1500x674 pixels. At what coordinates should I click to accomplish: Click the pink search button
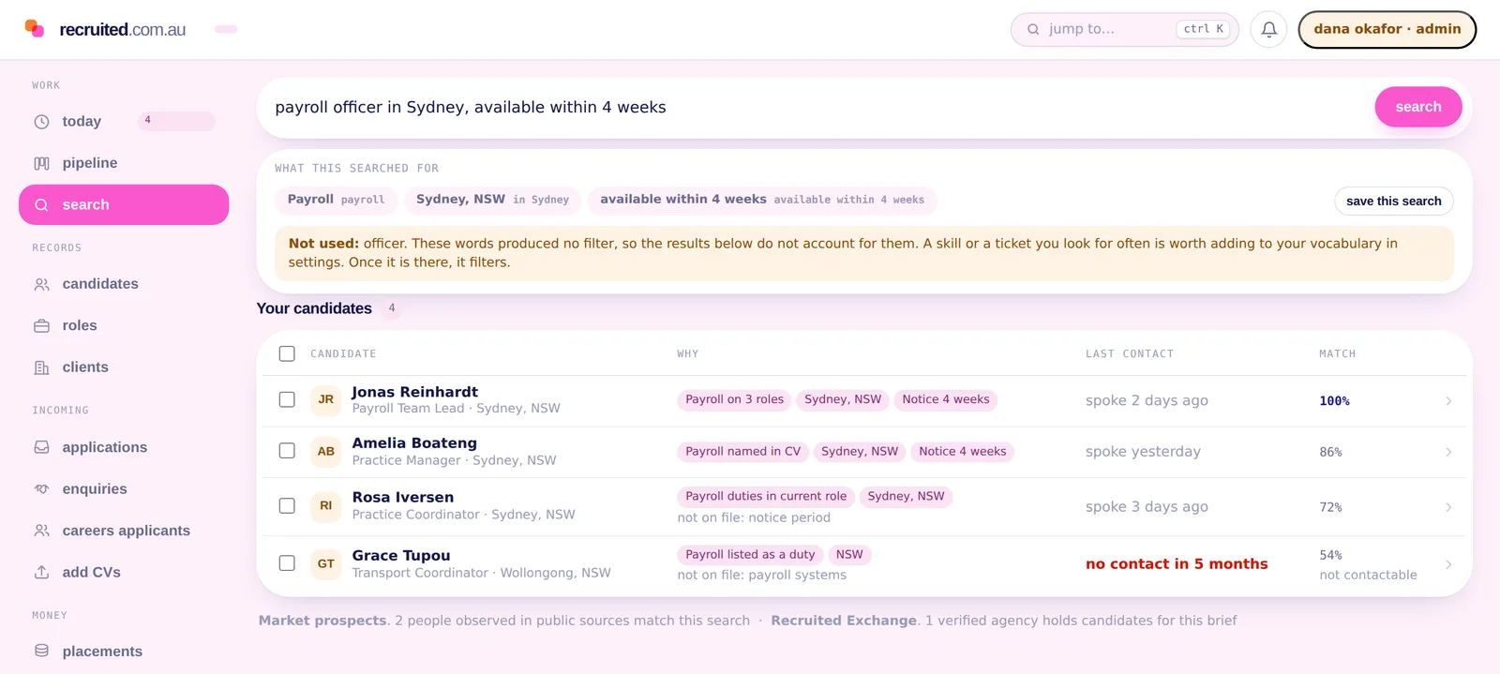[1418, 107]
